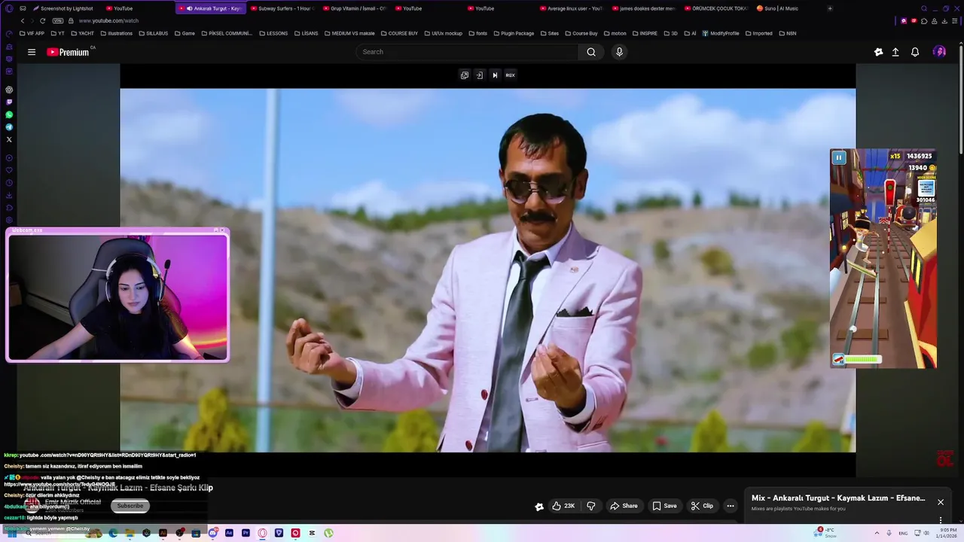Open Illustrator from the taskbar
The image size is (964, 542).
(163, 533)
